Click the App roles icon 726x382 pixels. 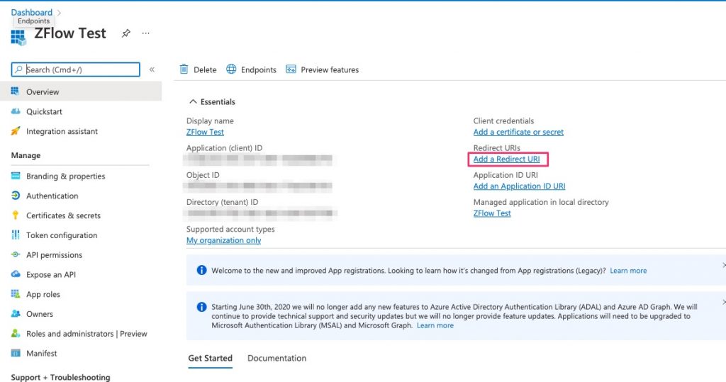(x=16, y=293)
